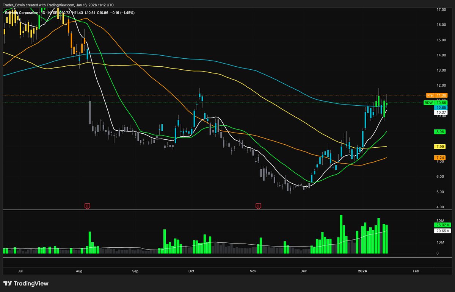Click the 5.00 price axis label
The image size is (455, 292).
pos(441,192)
